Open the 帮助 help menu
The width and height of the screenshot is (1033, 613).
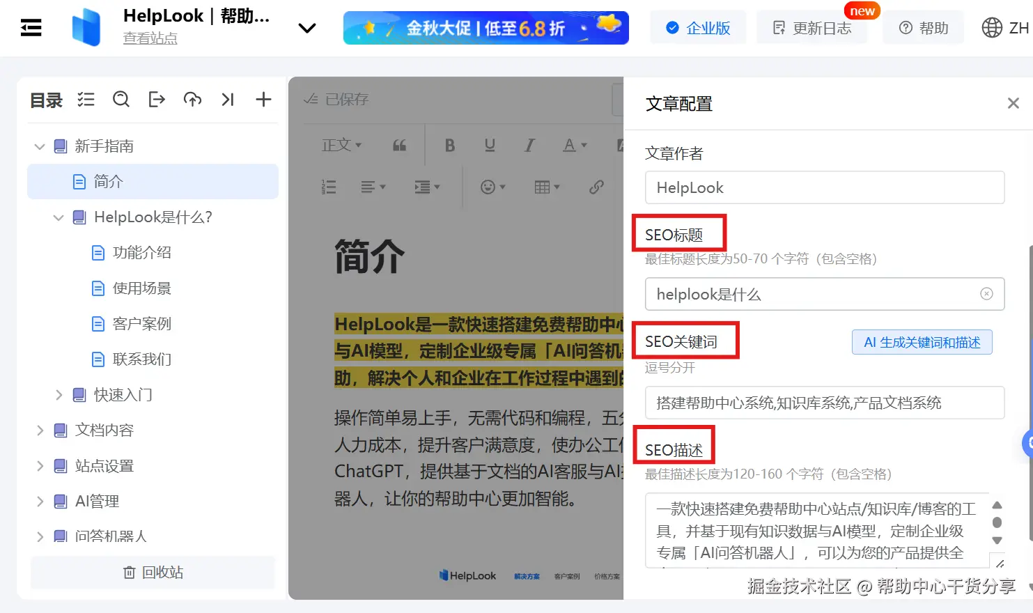(x=924, y=28)
